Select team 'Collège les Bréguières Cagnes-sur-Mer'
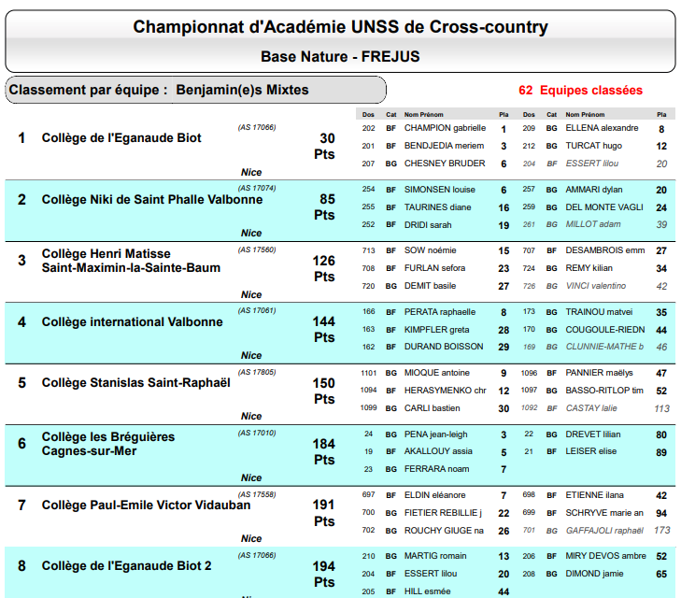This screenshot has height=598, width=681. [108, 444]
